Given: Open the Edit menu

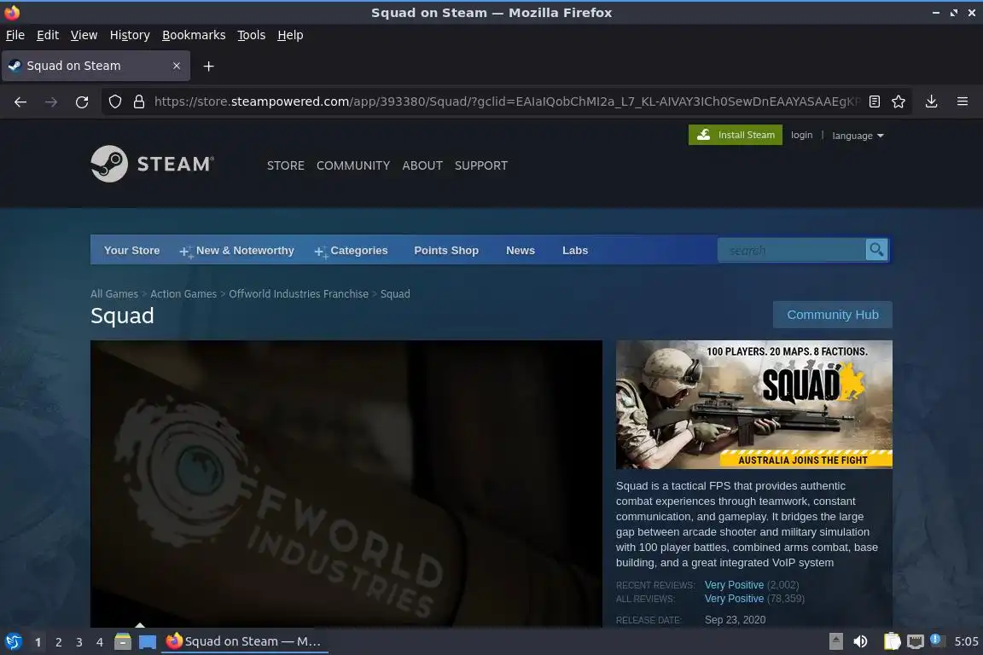Looking at the screenshot, I should pos(48,35).
